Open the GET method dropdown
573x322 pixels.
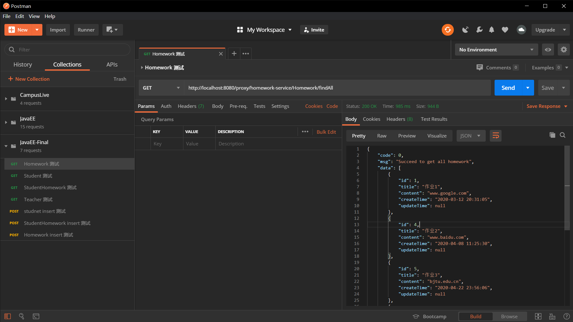[x=161, y=88]
